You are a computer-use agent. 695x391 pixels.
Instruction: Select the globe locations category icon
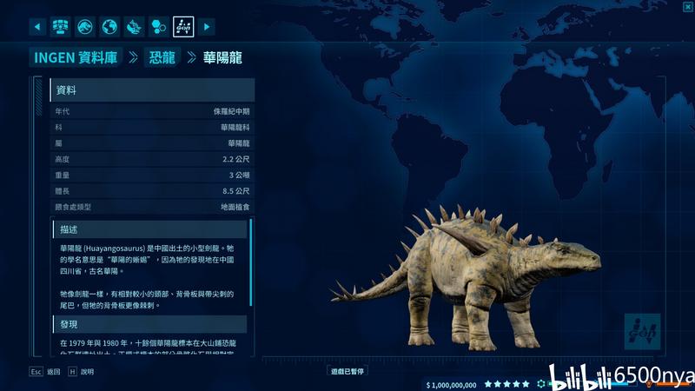click(x=109, y=27)
